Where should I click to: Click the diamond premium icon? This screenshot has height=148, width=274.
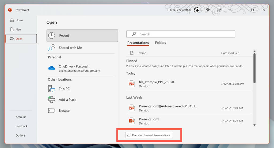tap(208, 10)
